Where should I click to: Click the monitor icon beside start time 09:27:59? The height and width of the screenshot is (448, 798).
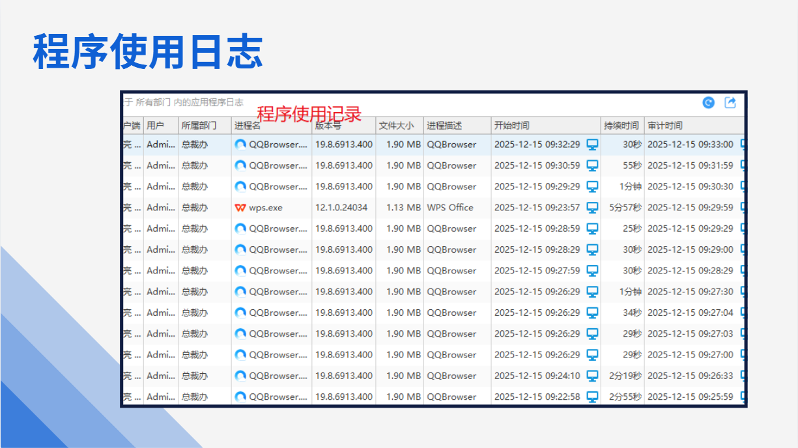tap(592, 270)
